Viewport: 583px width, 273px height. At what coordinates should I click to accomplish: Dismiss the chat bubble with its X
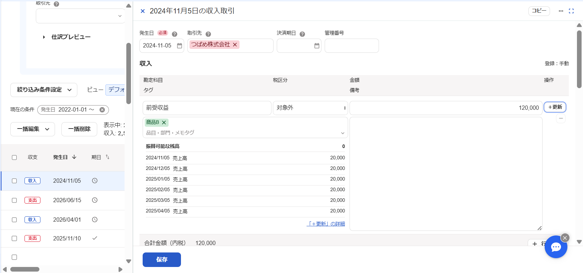point(565,238)
